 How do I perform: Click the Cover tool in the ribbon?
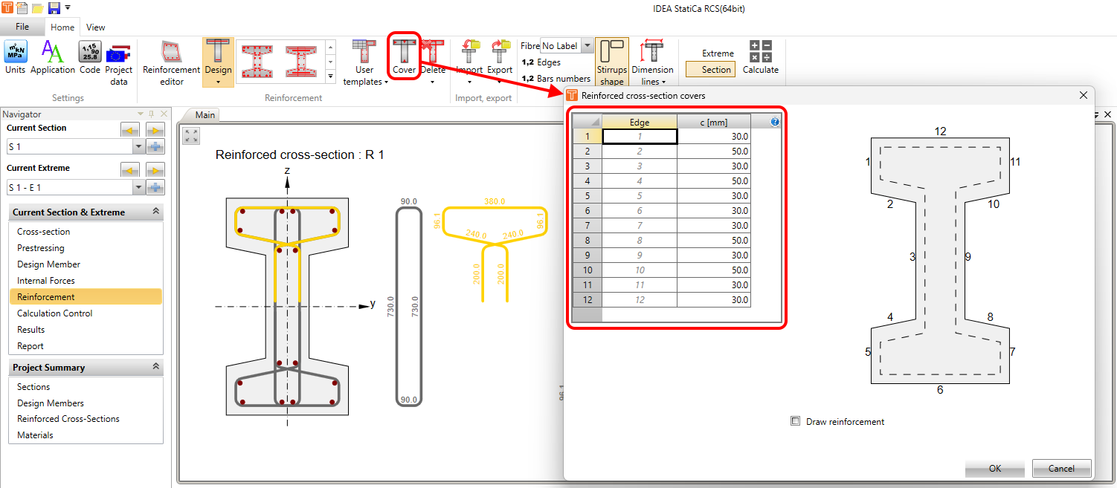point(405,57)
